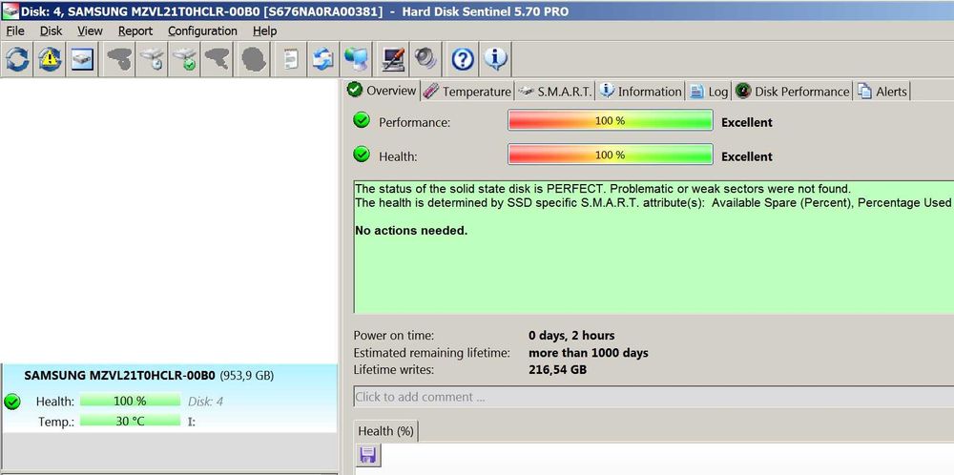
Task: Click the globe with computer network icon
Action: click(355, 59)
